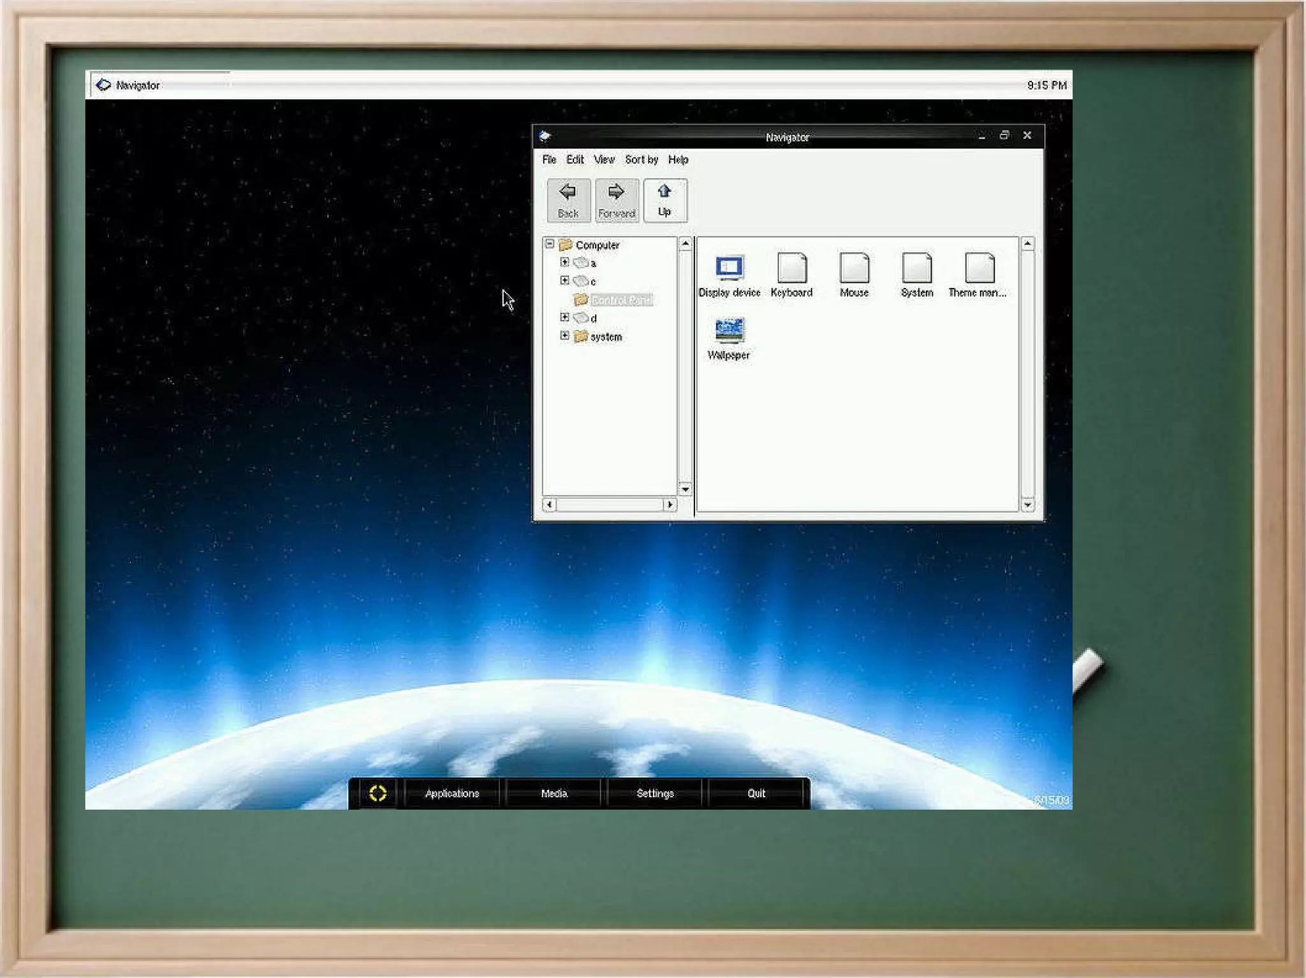Expand drive d in the tree

[x=564, y=317]
